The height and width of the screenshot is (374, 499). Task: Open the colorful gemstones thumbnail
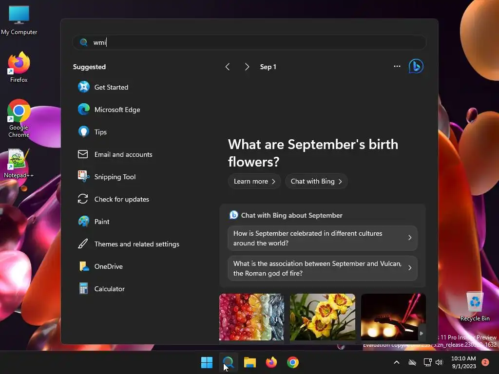tap(251, 317)
